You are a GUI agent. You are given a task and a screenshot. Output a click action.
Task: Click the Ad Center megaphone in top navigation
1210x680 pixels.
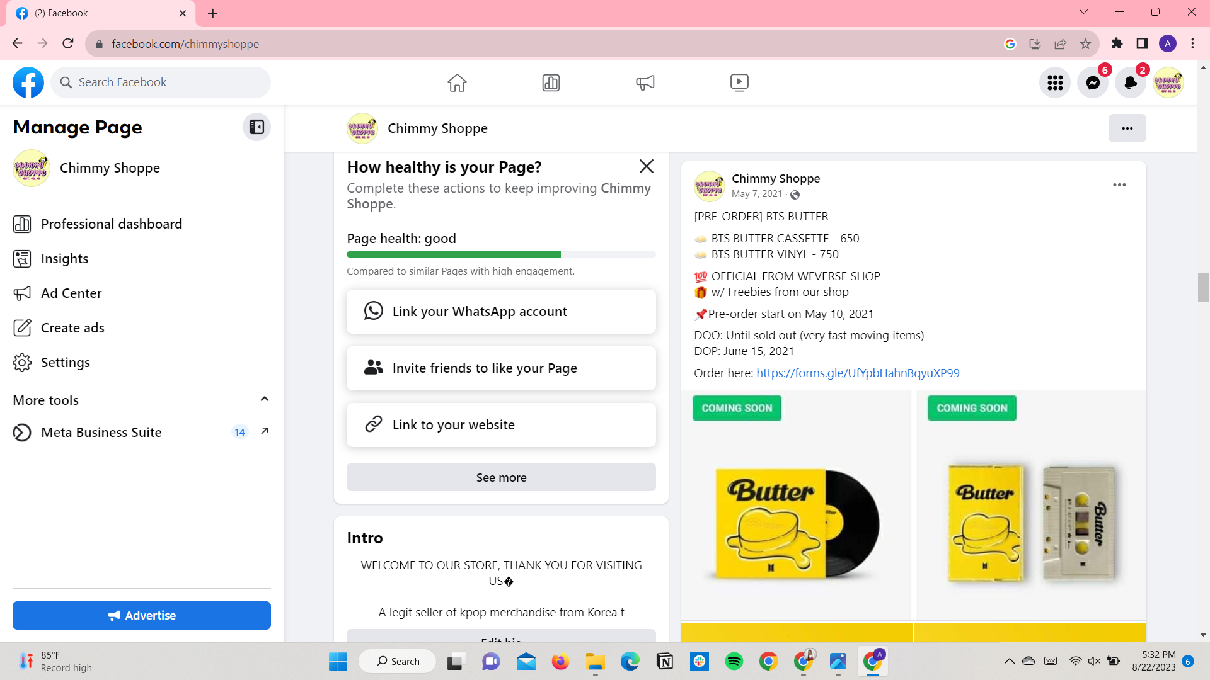(x=645, y=82)
